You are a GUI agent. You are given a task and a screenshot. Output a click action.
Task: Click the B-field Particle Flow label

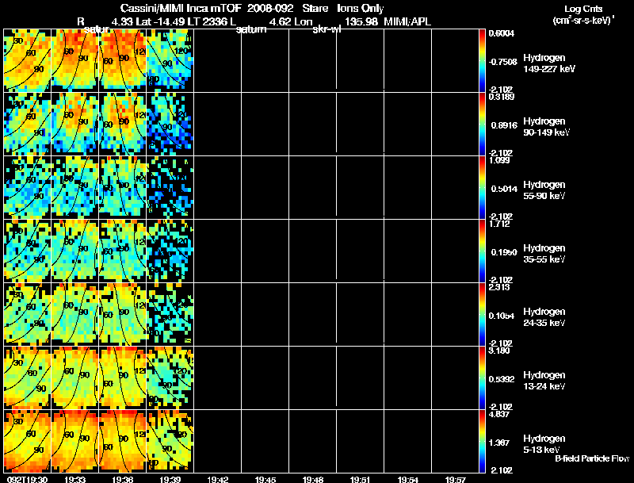tap(591, 458)
